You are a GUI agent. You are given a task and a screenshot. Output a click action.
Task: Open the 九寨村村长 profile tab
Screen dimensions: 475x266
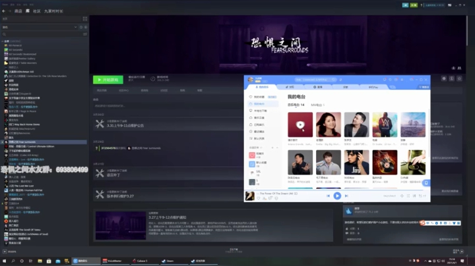coord(53,11)
